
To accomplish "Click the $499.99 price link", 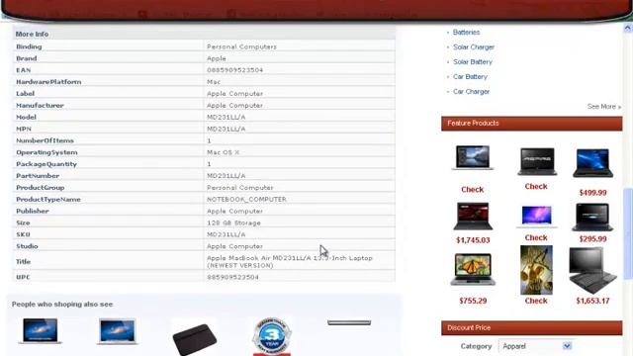I will click(x=592, y=193).
